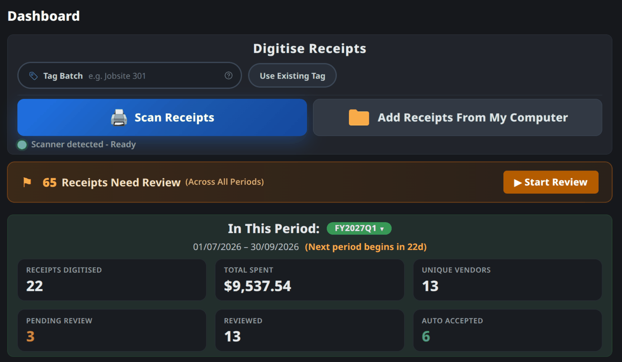This screenshot has height=362, width=622.
Task: Click the printer icon on Scan Receipts
Action: [119, 117]
